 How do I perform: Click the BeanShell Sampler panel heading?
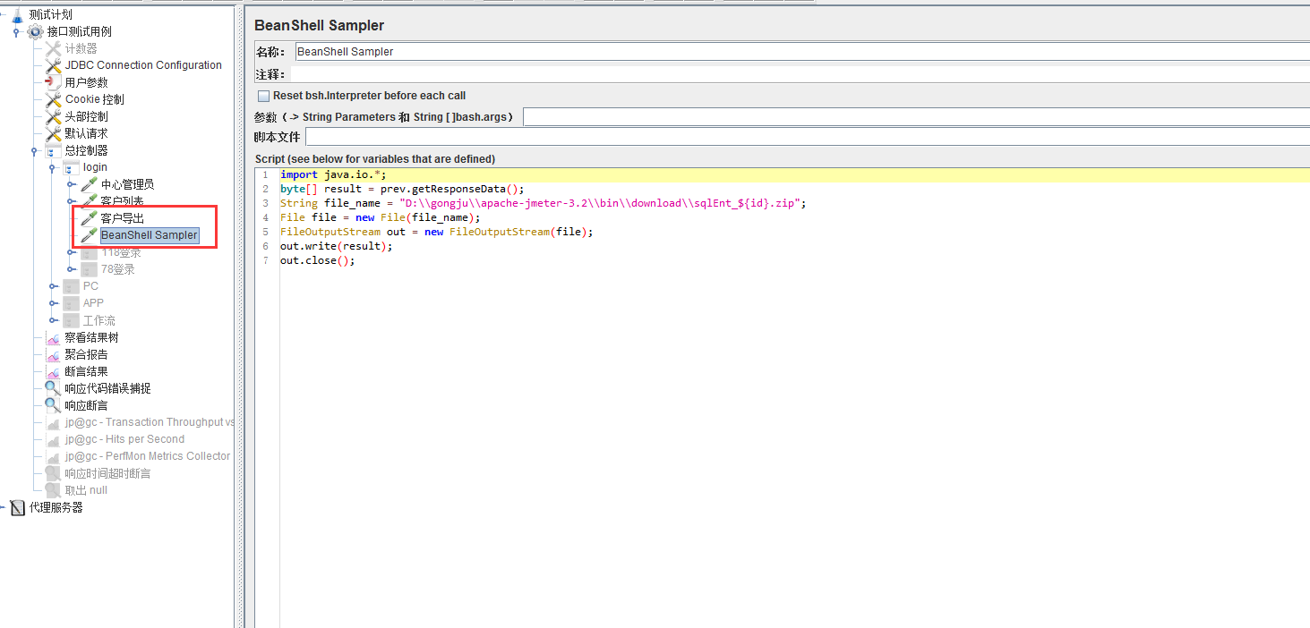point(319,26)
